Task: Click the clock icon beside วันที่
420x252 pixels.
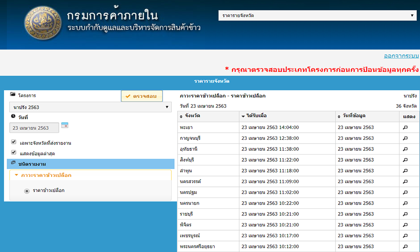Action: point(13,116)
